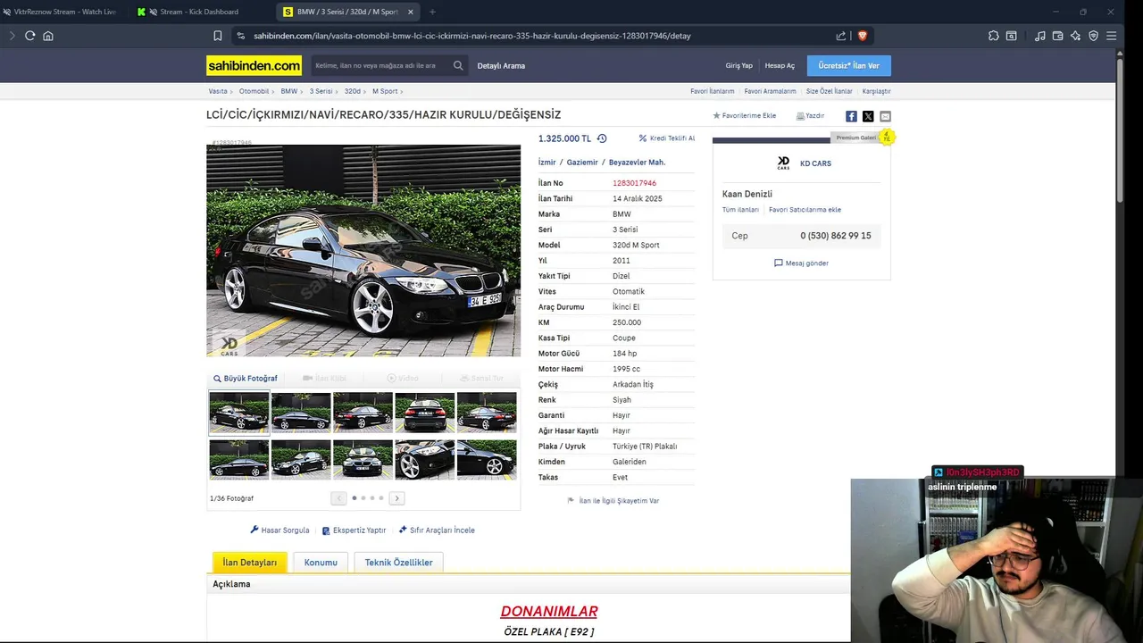
Task: Send the listing by email icon
Action: pos(885,116)
